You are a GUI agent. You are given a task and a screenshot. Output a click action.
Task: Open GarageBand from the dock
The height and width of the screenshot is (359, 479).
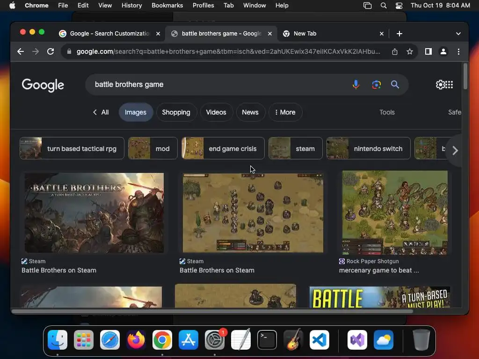(x=293, y=340)
